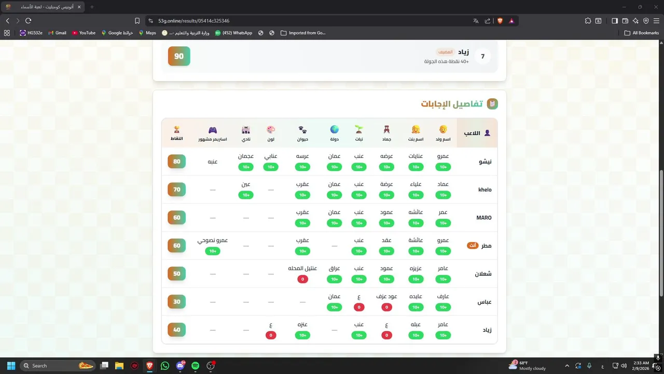Click the نادي club building icon

pos(246,129)
